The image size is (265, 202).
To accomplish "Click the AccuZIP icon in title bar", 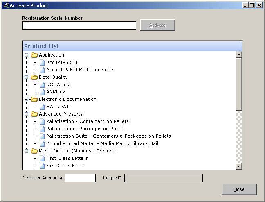I will [6, 5].
